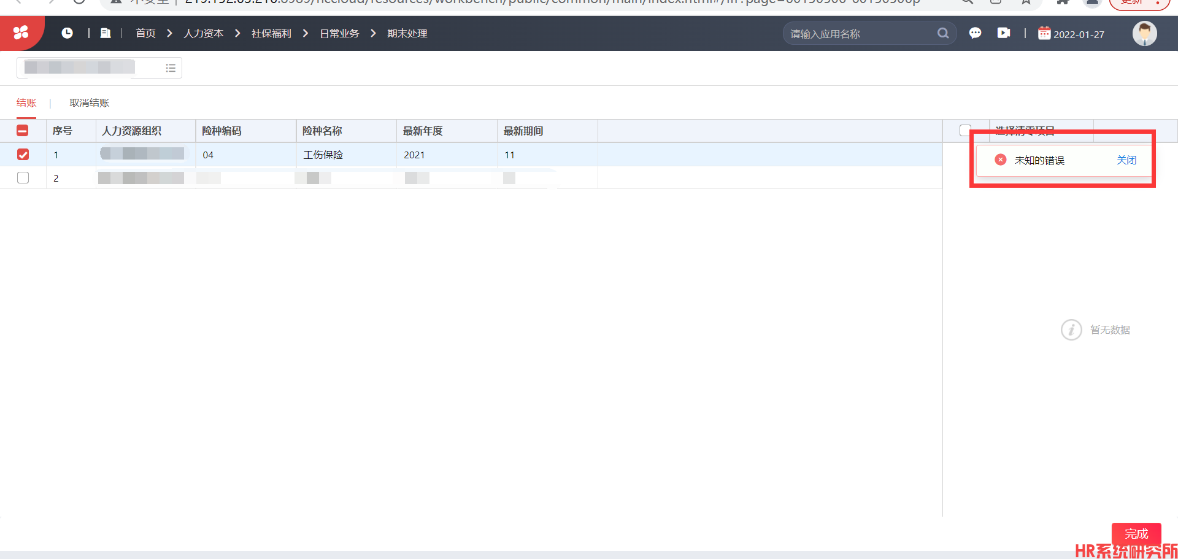Open the organization selector field
The height and width of the screenshot is (559, 1178).
click(x=99, y=67)
